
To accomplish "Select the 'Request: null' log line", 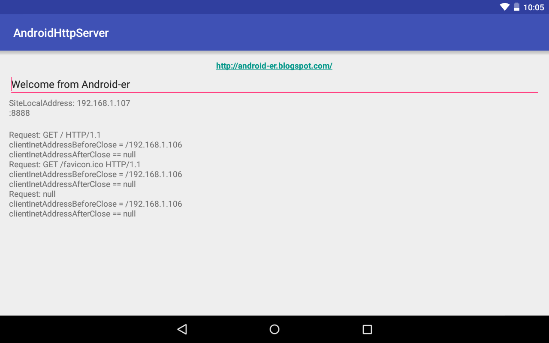I will pyautogui.click(x=32, y=194).
